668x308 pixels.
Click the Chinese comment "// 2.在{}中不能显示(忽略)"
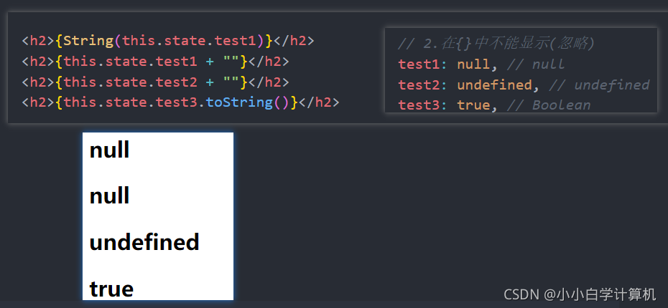point(496,43)
